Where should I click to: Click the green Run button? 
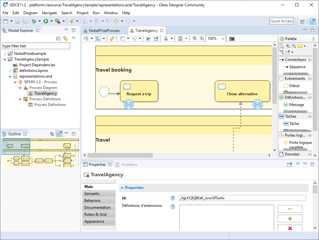[x=46, y=21]
